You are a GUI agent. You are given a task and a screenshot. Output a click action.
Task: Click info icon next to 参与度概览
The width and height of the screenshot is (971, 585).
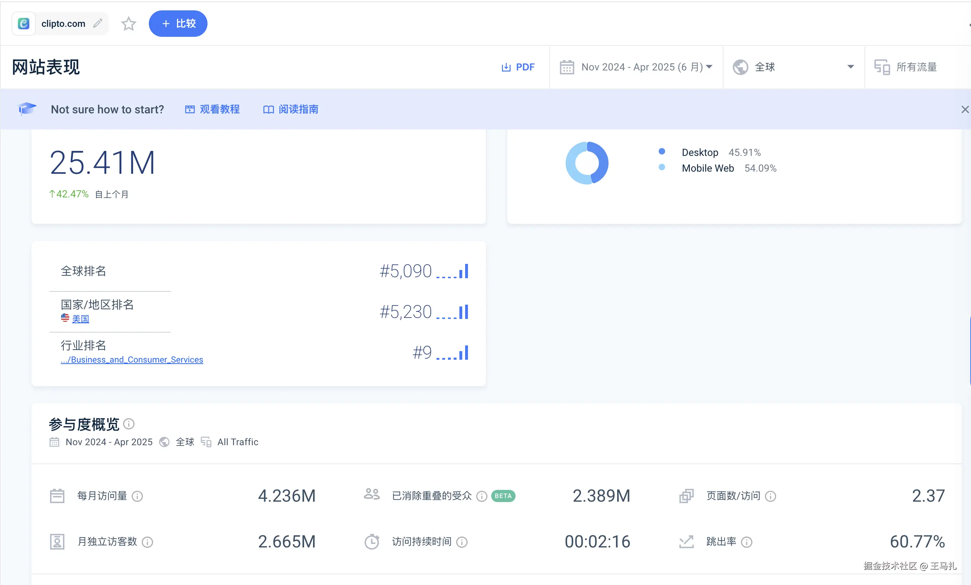click(x=129, y=424)
